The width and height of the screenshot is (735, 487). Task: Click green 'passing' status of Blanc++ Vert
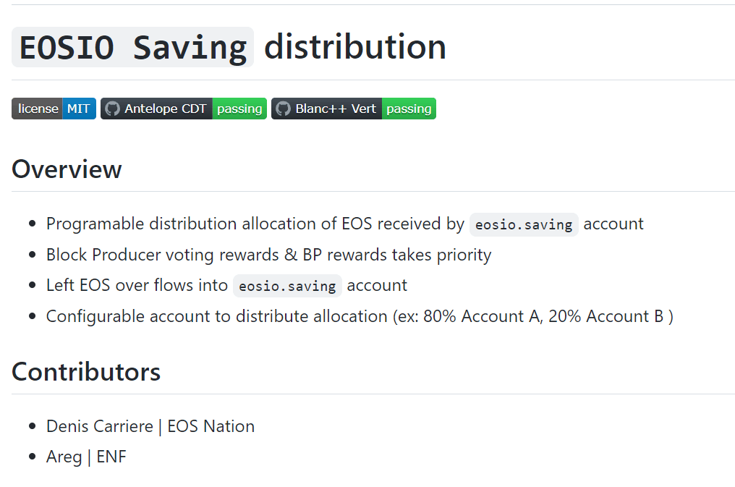pyautogui.click(x=409, y=109)
